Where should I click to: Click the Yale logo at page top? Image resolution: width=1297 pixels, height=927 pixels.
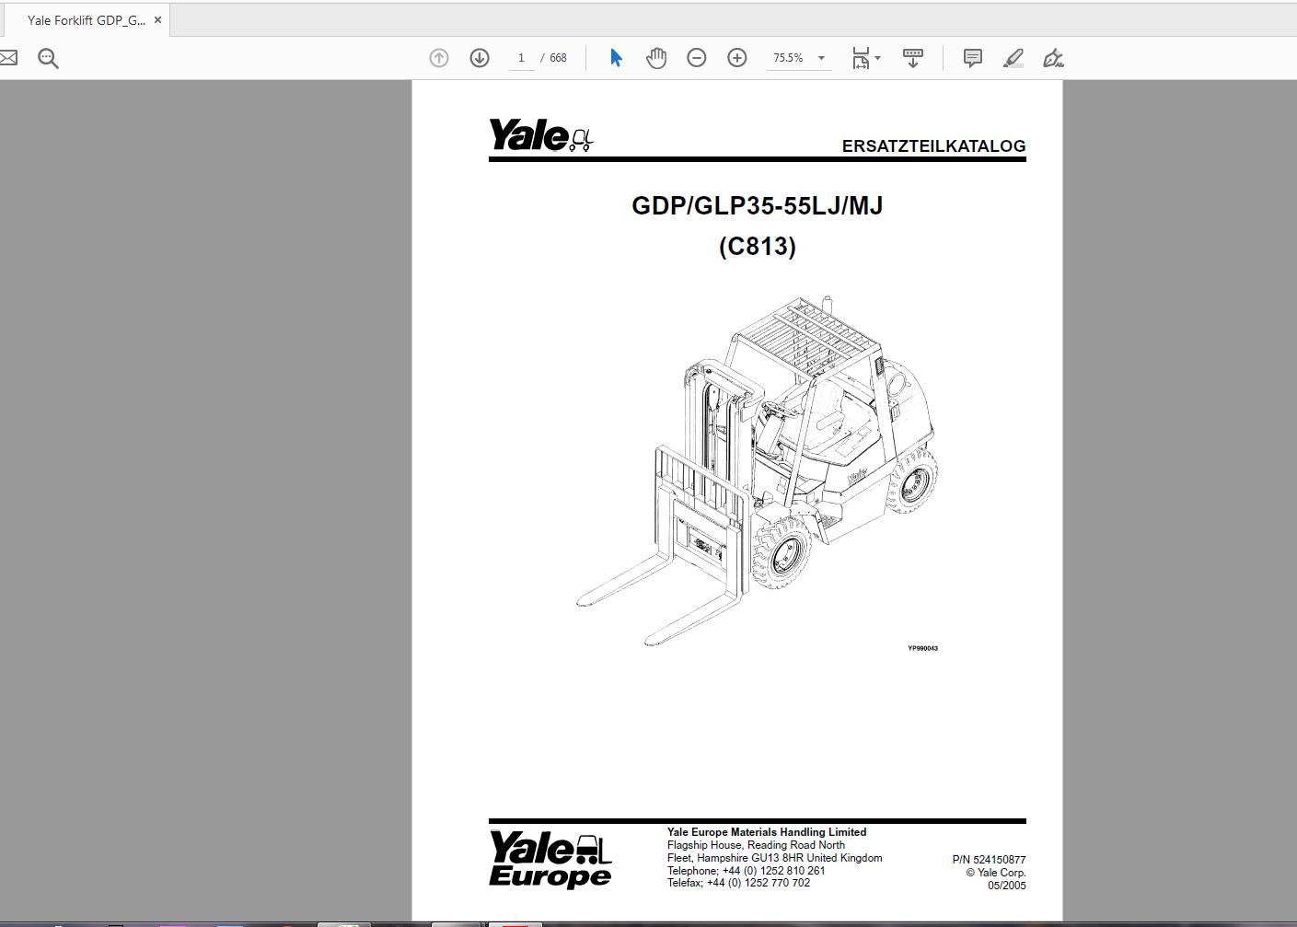pos(541,135)
